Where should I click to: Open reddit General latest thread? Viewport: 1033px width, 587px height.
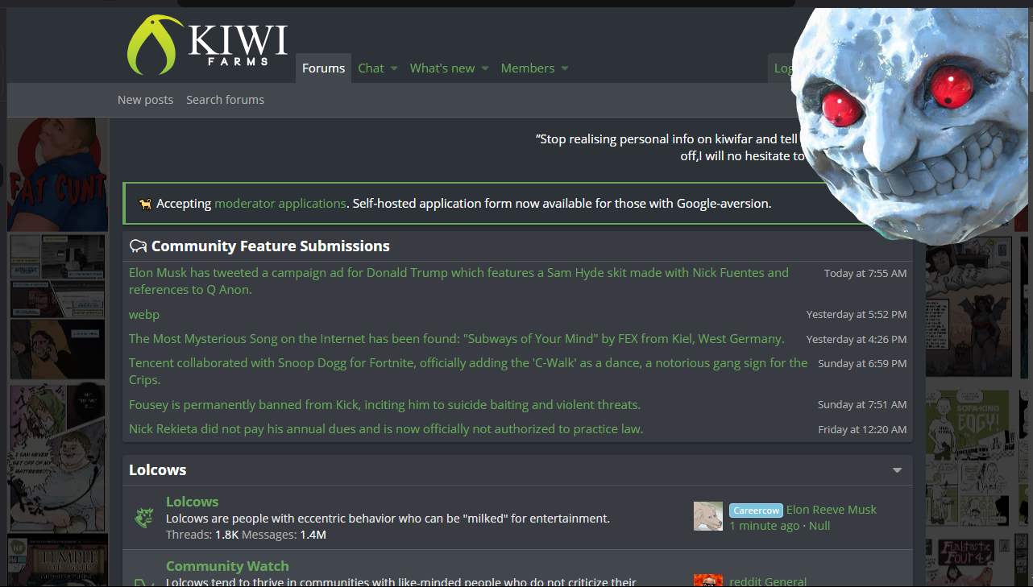click(768, 581)
